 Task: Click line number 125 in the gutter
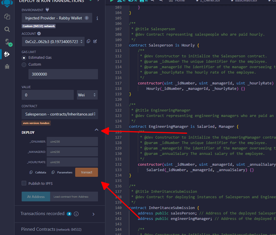118,127
